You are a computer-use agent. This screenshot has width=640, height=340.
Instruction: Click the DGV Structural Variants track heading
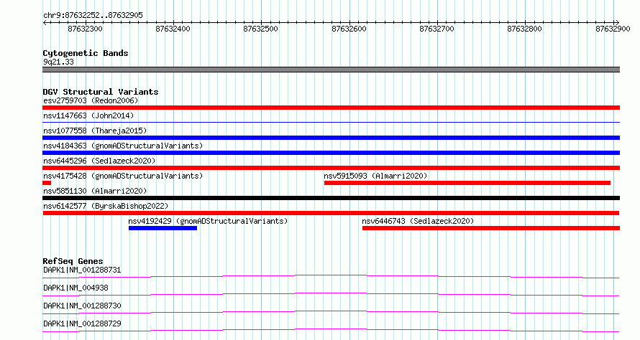pos(101,92)
